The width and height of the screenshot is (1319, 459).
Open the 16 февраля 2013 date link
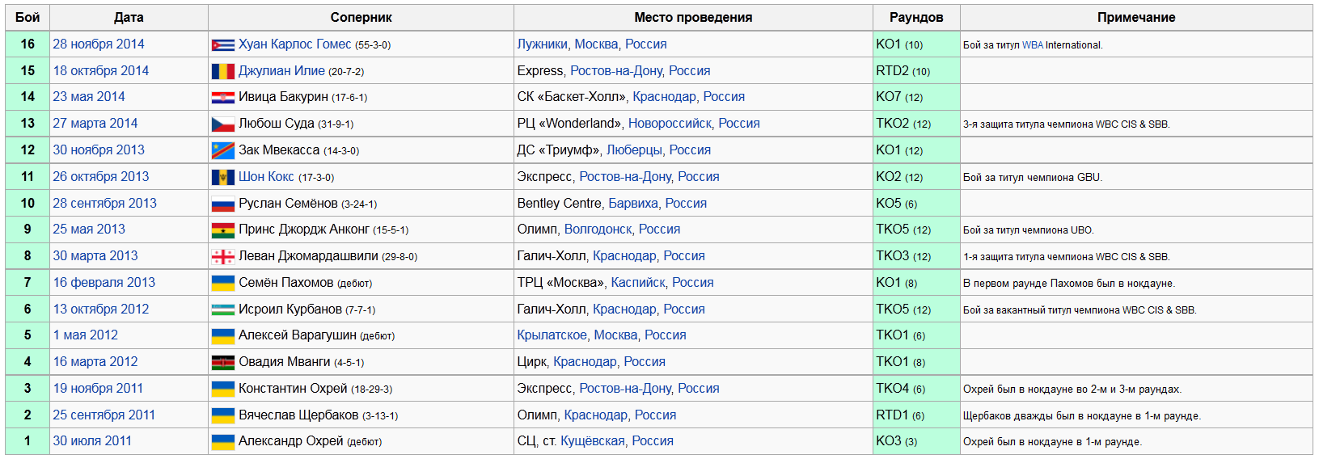click(x=104, y=283)
